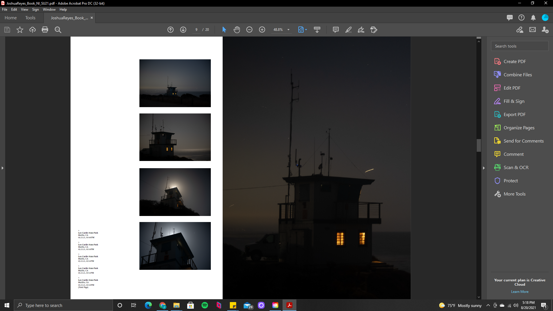Click the zoom out minus icon
553x311 pixels.
pyautogui.click(x=249, y=30)
